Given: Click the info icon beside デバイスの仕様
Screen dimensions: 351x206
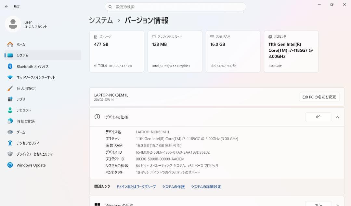Looking at the screenshot, I should (97, 117).
